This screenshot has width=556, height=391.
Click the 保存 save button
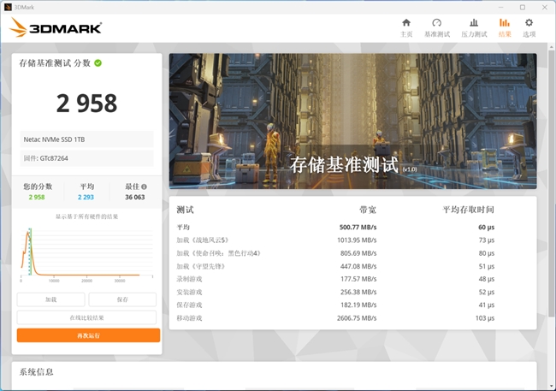[122, 299]
